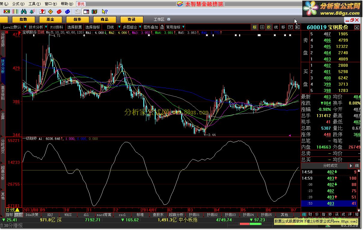This screenshot has height=230, width=363.
Task: Switch to the 超赢分析 indicator tab
Action: 176,215
